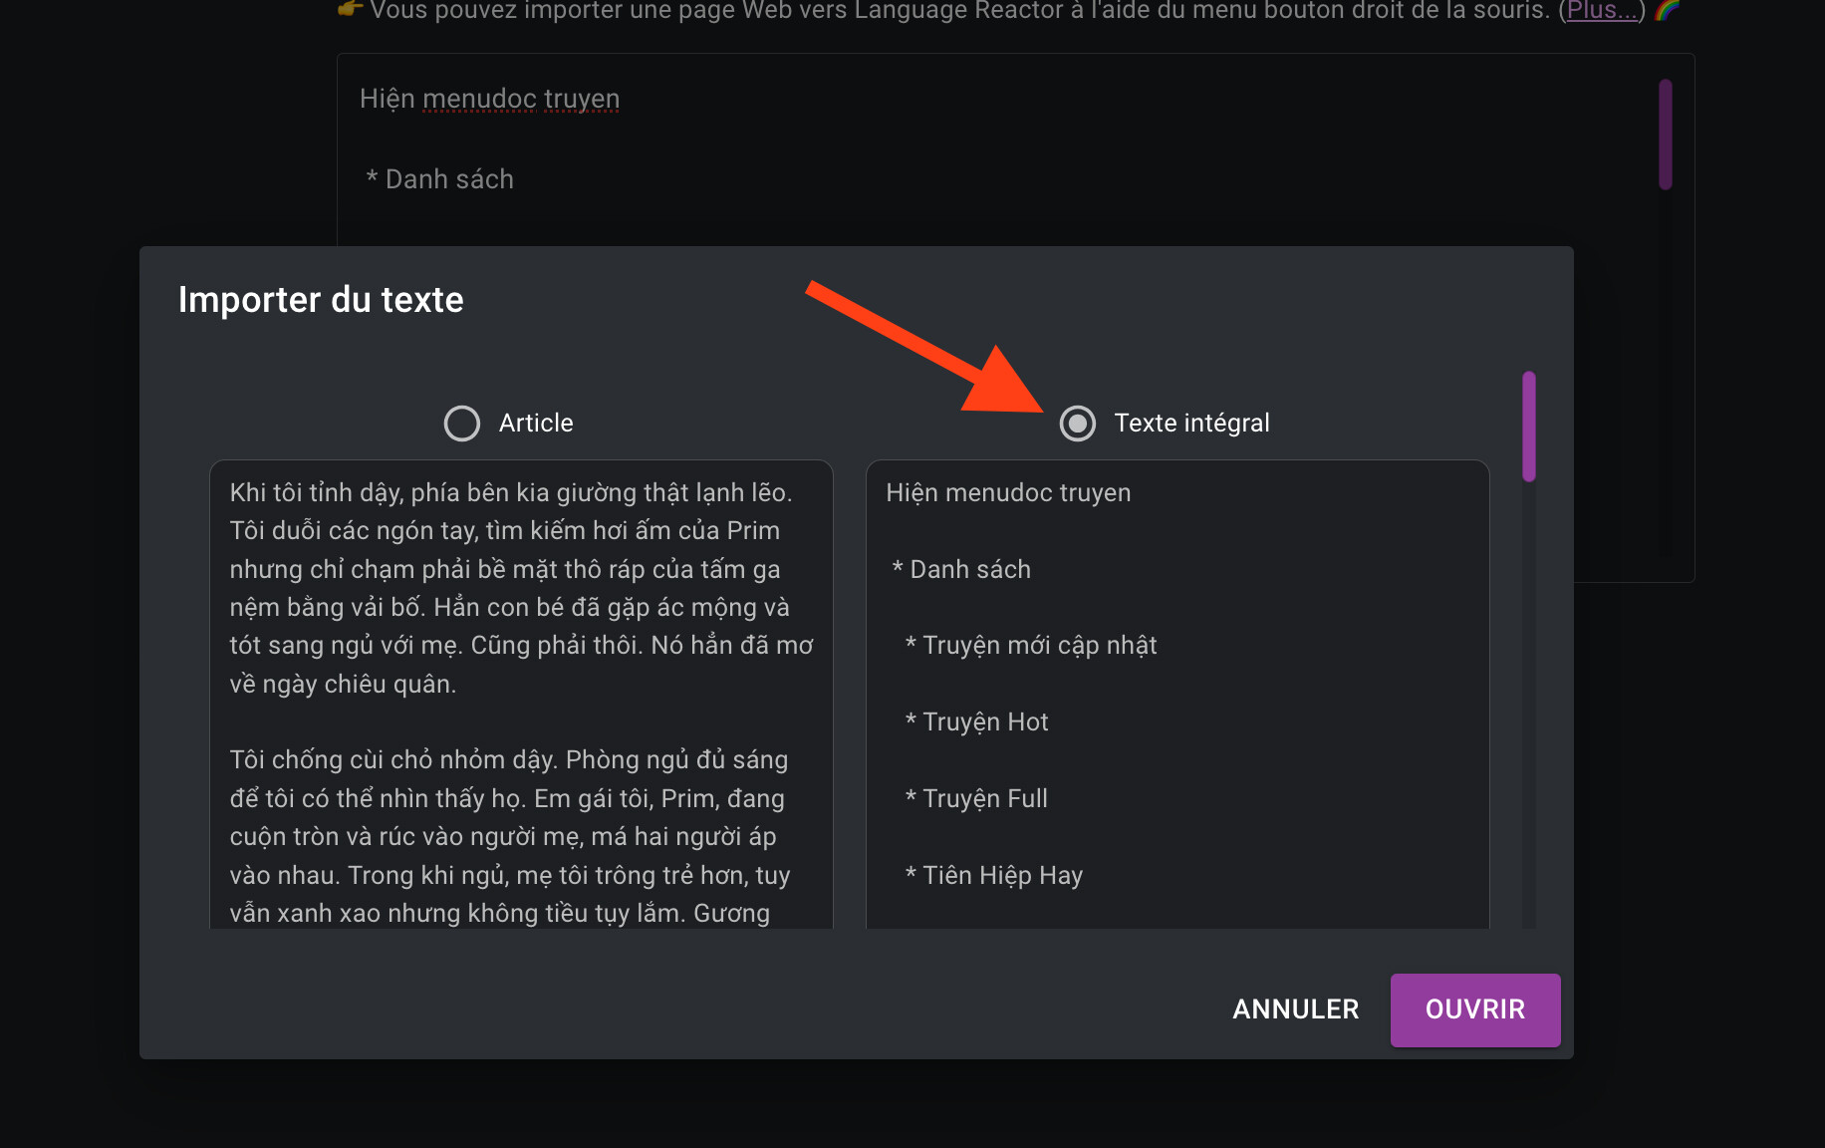Click the Article label text
Viewport: 1825px width, 1148px height.
tap(536, 423)
